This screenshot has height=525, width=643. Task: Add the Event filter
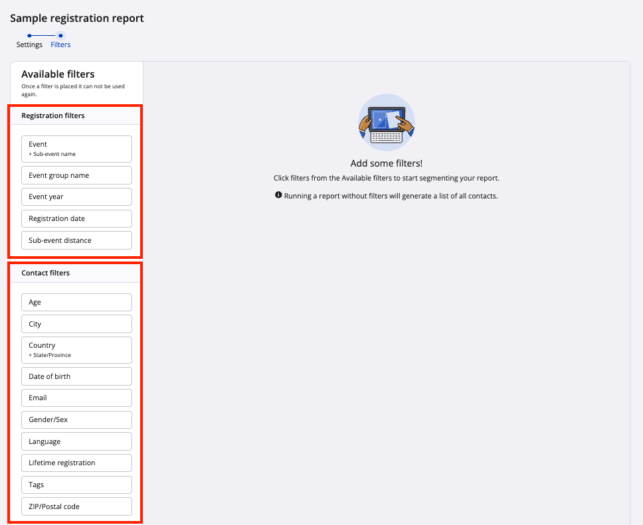(76, 149)
